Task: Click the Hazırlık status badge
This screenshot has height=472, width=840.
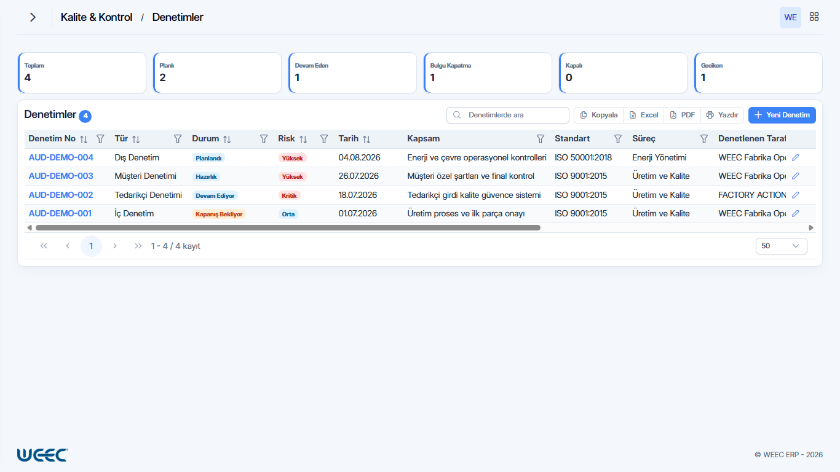Action: click(x=206, y=177)
